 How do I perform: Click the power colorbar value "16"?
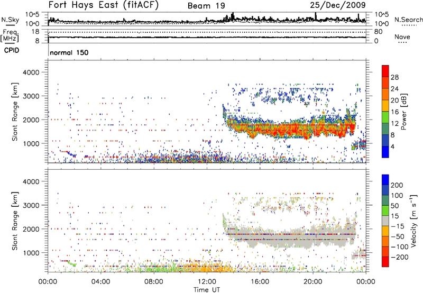click(394, 112)
